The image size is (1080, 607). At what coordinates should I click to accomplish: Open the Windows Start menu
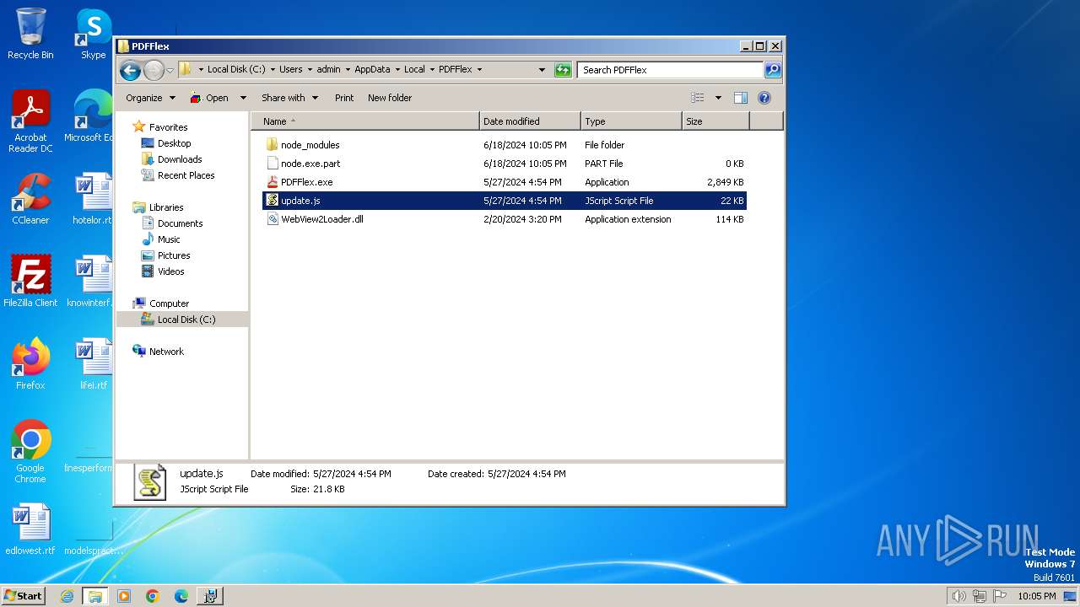point(23,595)
